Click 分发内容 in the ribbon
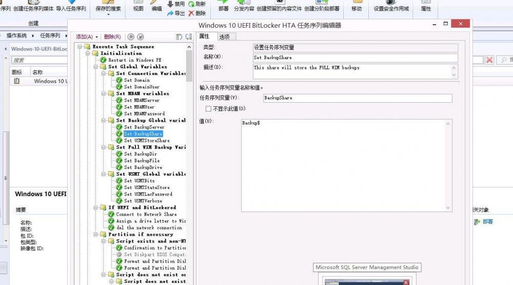This screenshot has width=513, height=285. [x=244, y=9]
